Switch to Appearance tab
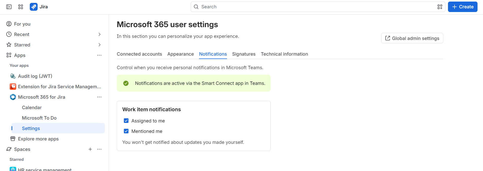This screenshot has height=171, width=483. (x=181, y=54)
